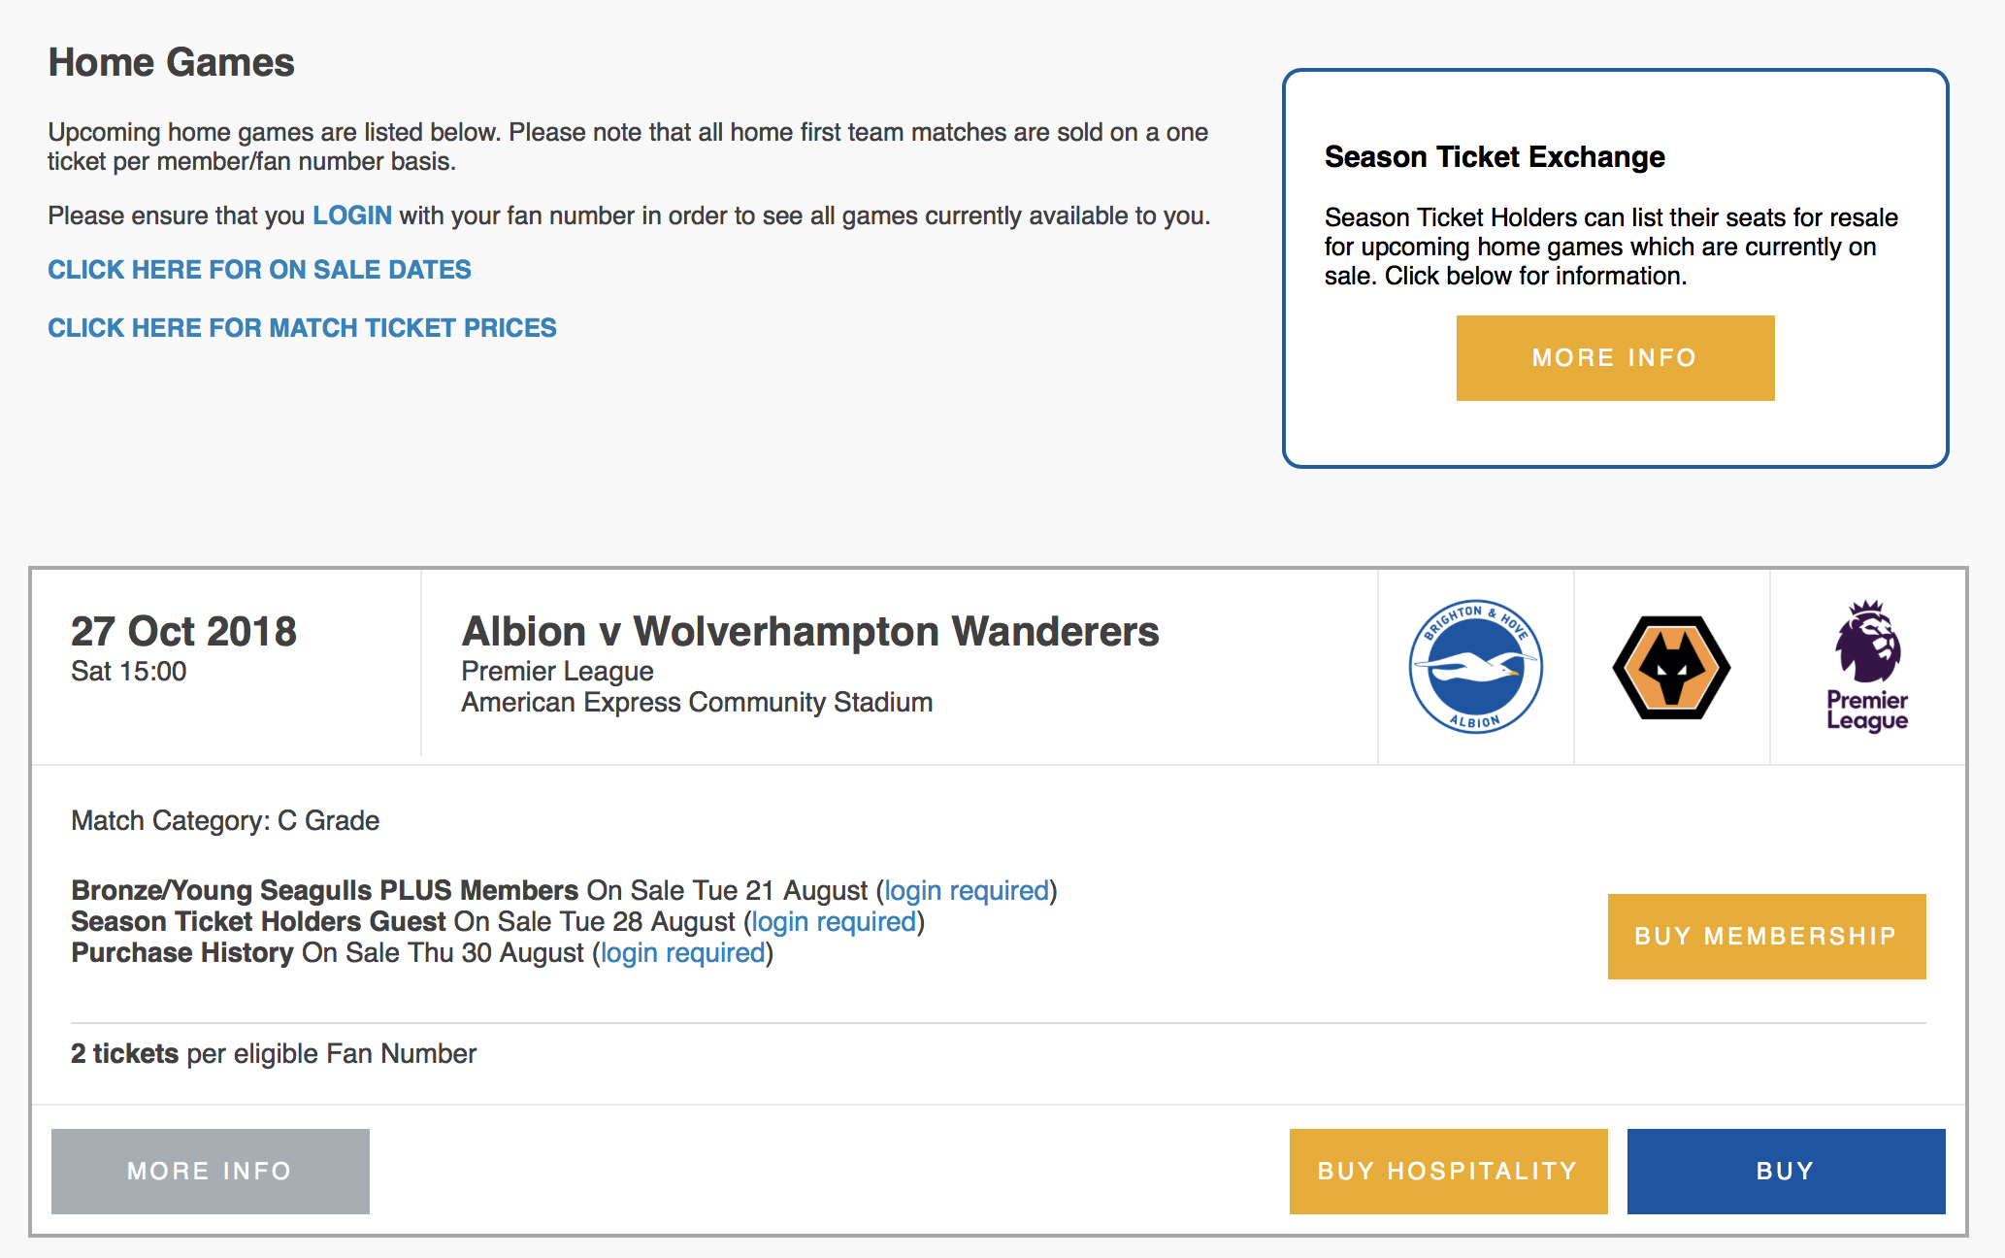
Task: Click the blue BUY button
Action: click(1786, 1172)
